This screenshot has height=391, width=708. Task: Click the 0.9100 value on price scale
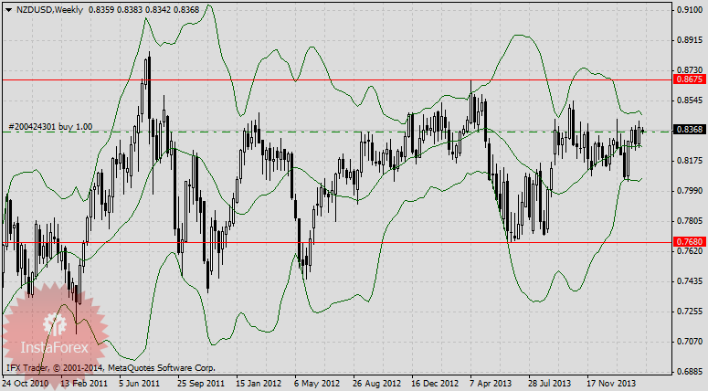point(688,10)
